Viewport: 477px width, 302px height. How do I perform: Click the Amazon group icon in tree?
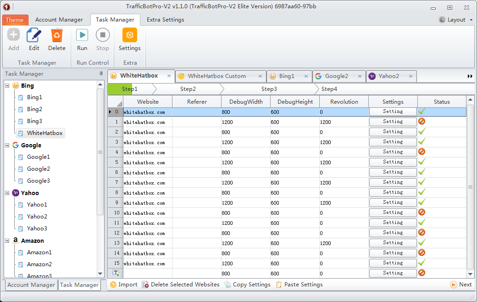pos(16,240)
